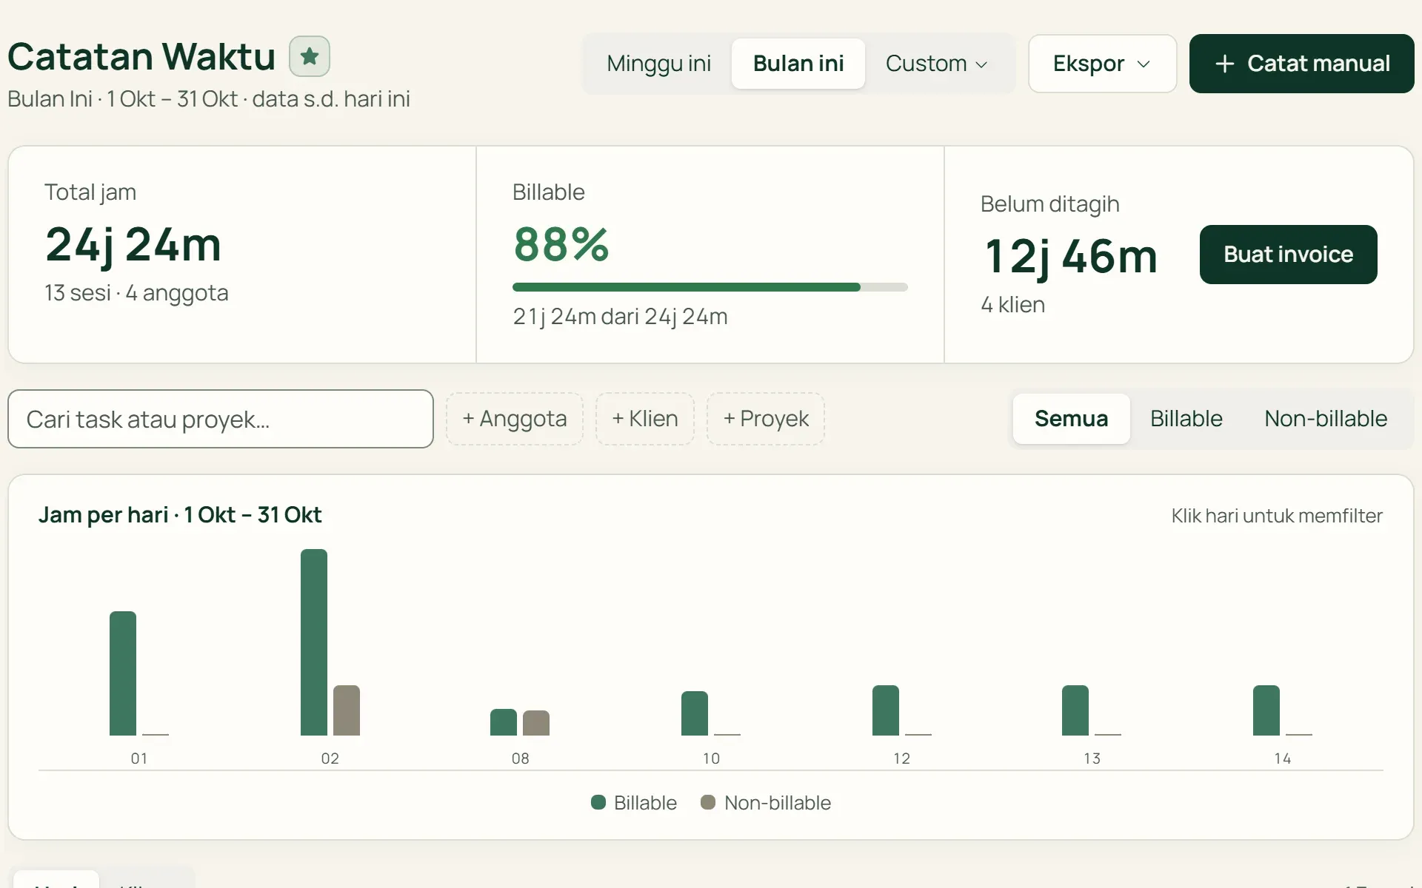This screenshot has height=888, width=1422.
Task: Click the billable bar for day 10
Action: 695,713
